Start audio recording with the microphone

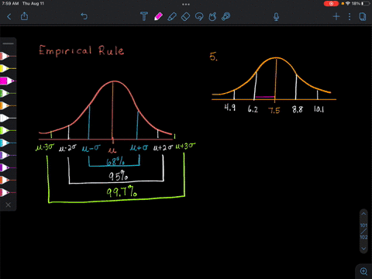276,17
